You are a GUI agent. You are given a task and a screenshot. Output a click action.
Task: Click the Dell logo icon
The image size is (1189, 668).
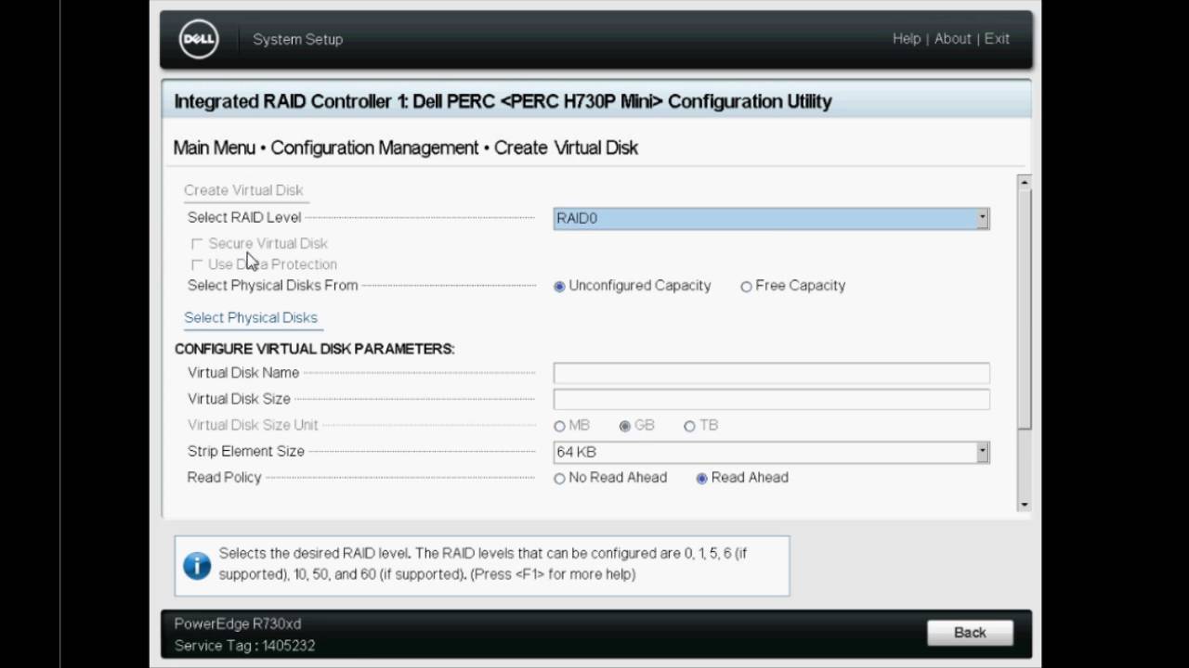coord(199,39)
